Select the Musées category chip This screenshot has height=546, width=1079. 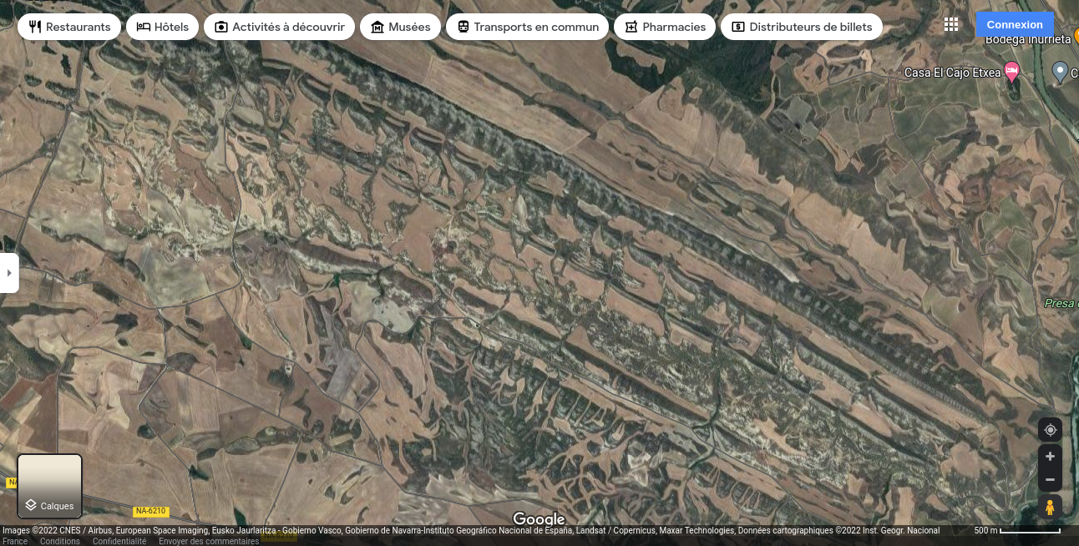400,27
